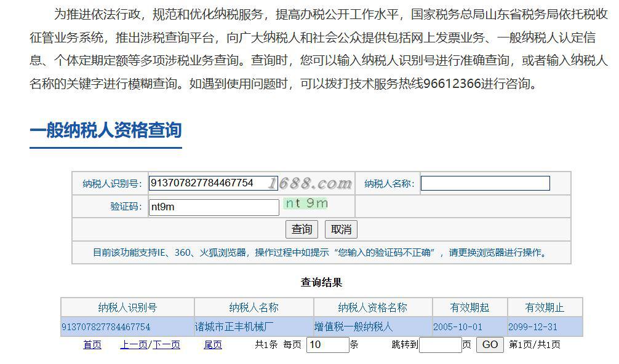Select result cell 913707827784467754
Viewport: 619px width, 364px height.
click(x=127, y=327)
